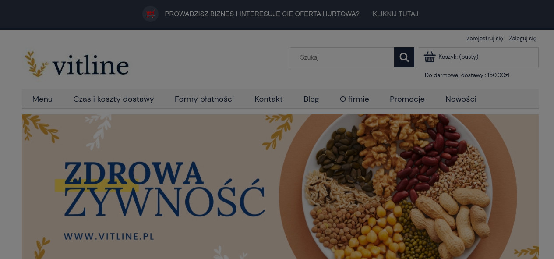554x259 pixels.
Task: Click the Zaloguj się link
Action: pos(522,39)
